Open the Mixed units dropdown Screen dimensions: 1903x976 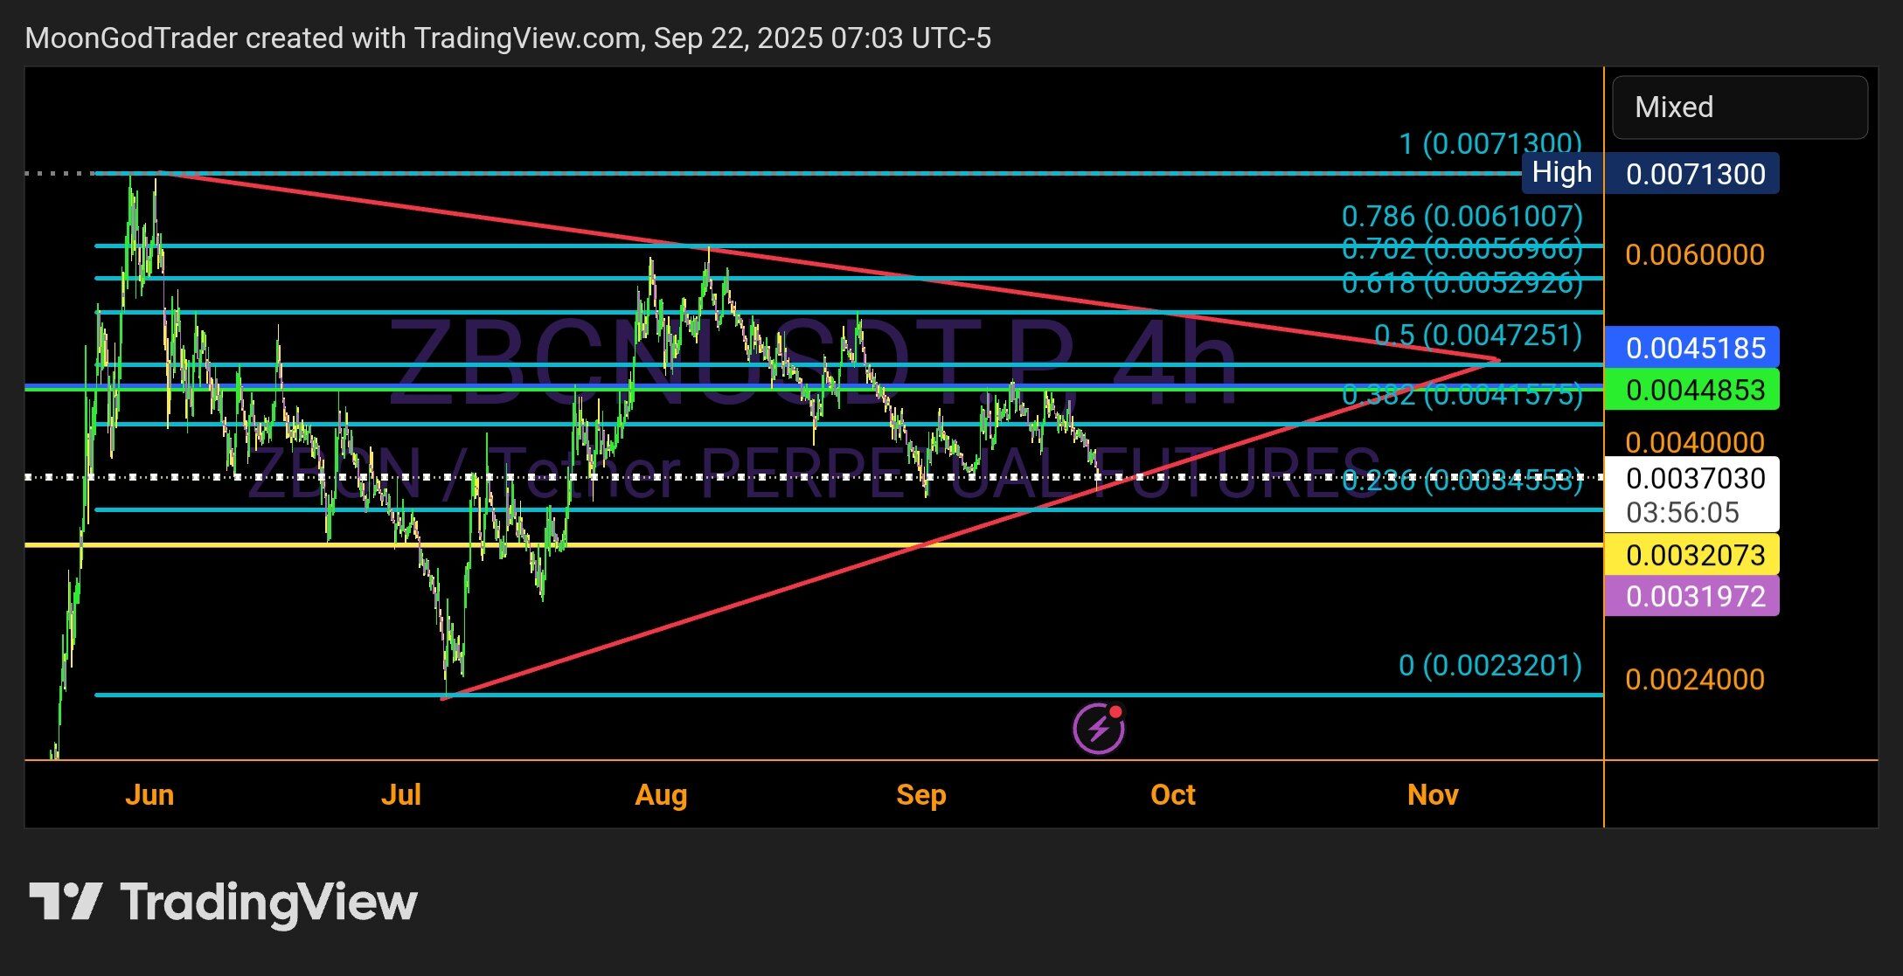[1738, 107]
